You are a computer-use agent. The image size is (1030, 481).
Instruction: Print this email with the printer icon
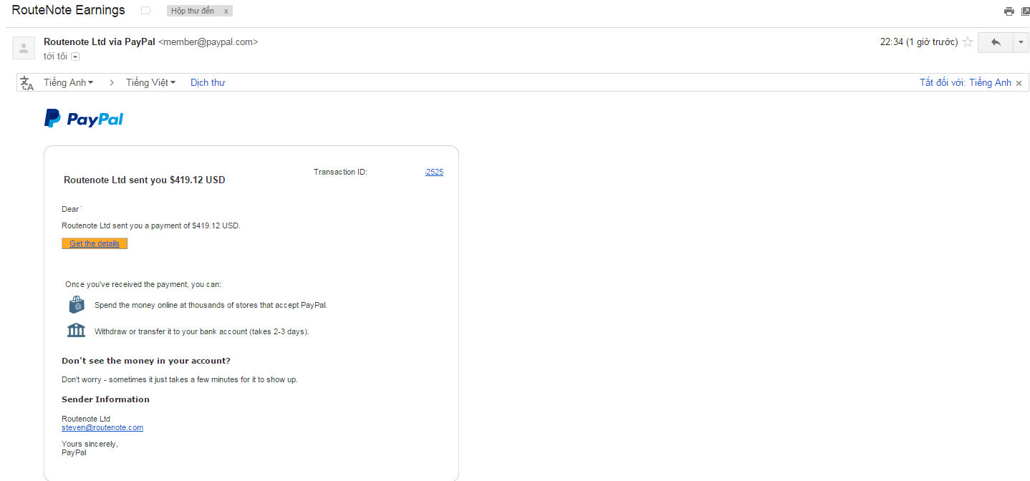pos(1009,11)
